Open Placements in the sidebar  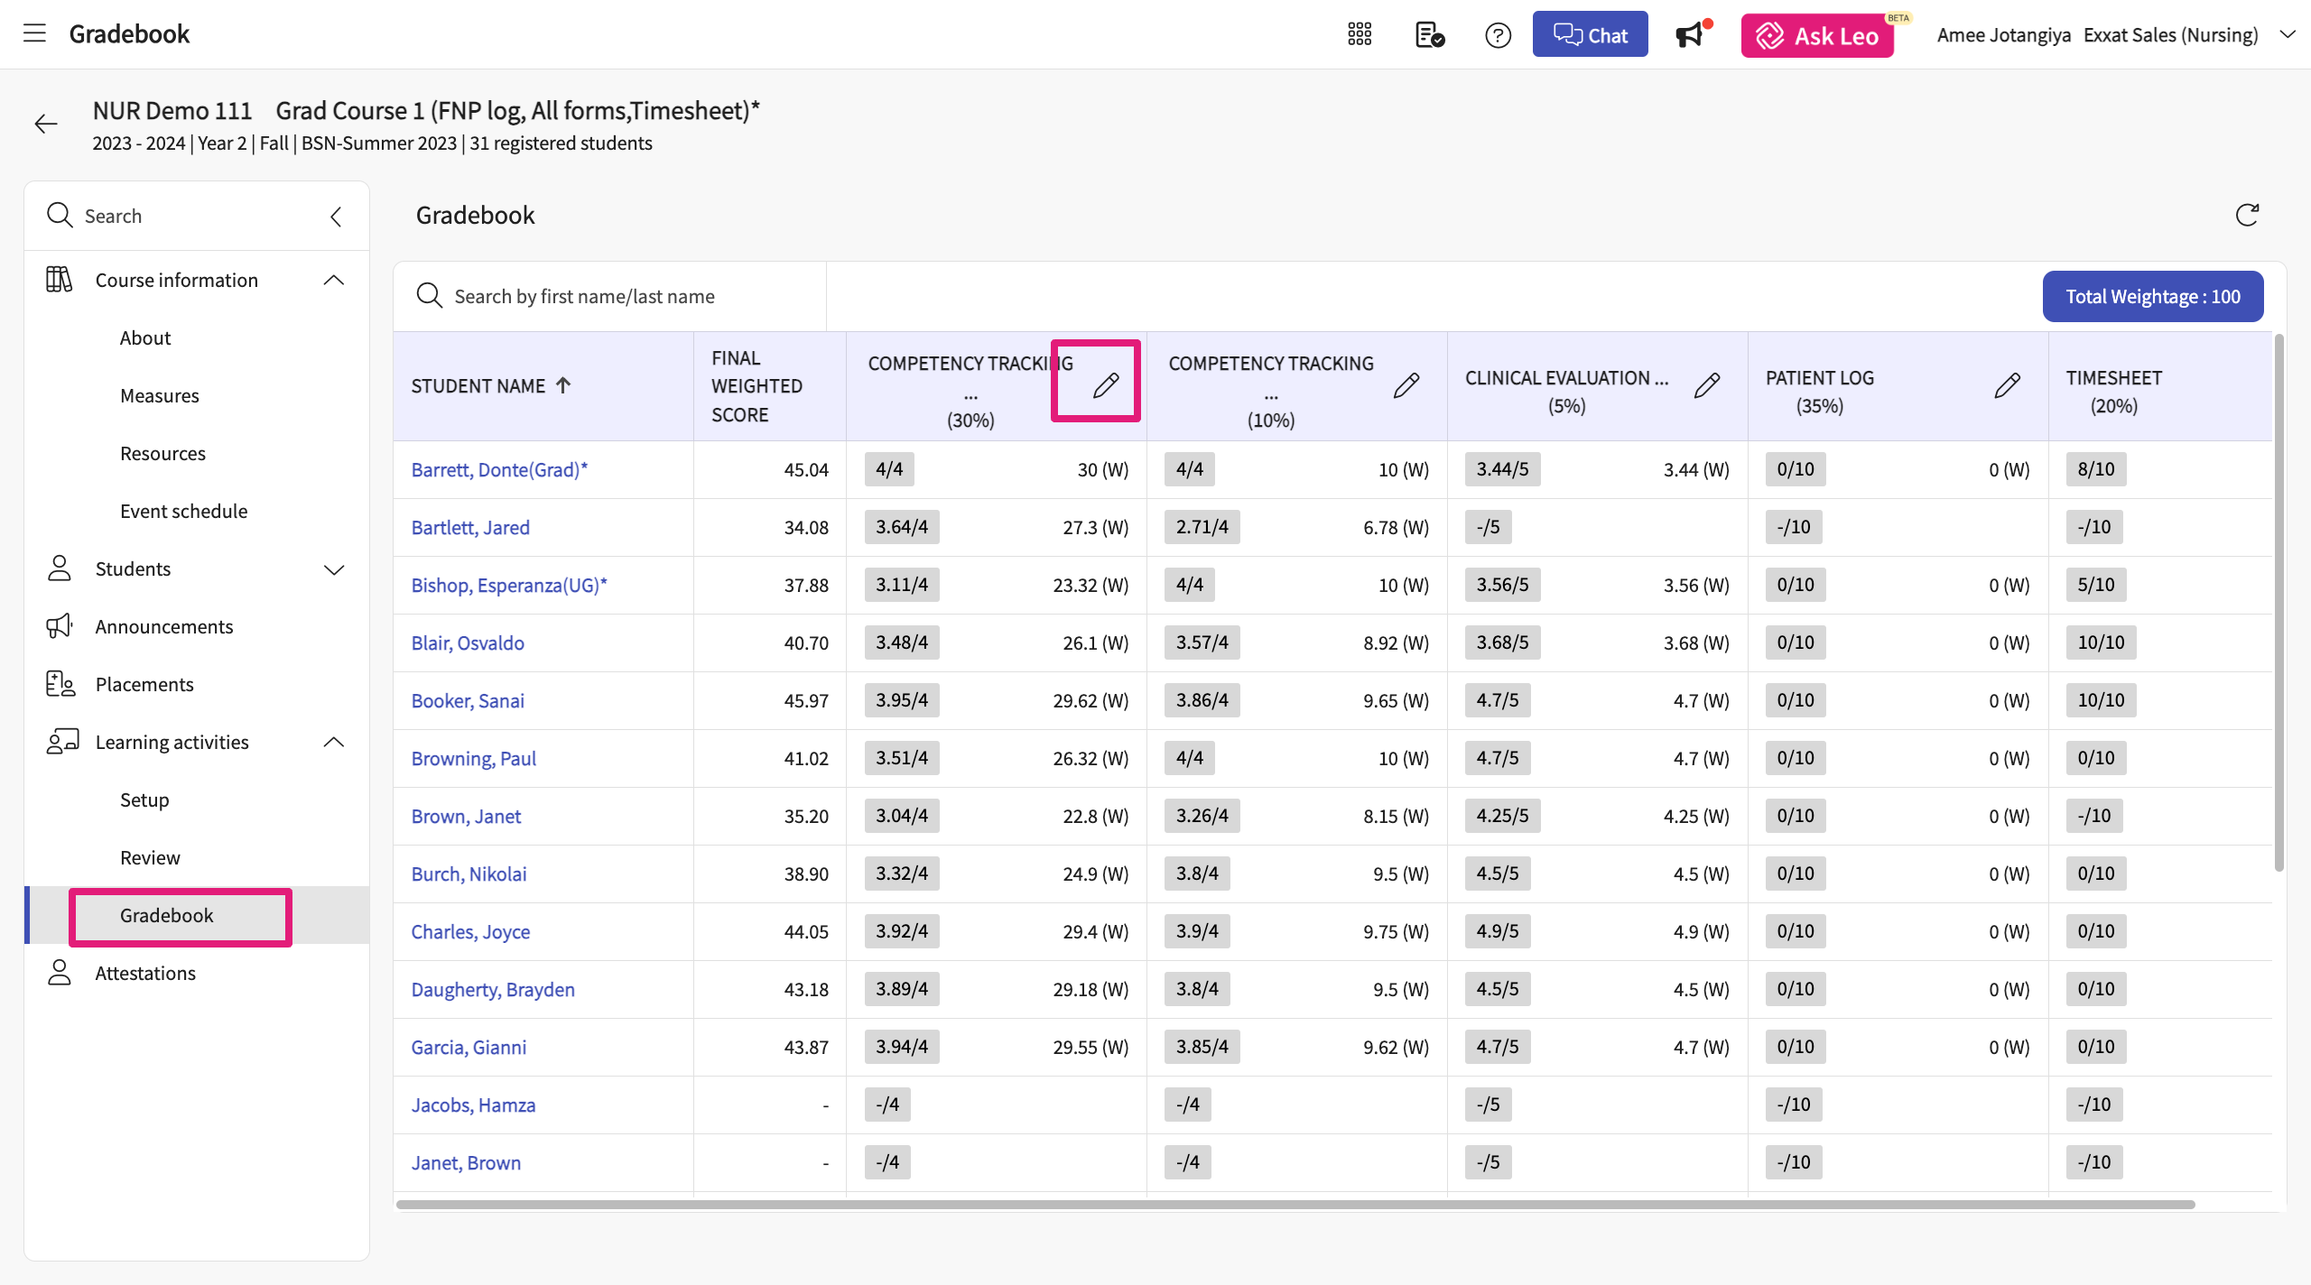[x=144, y=684]
